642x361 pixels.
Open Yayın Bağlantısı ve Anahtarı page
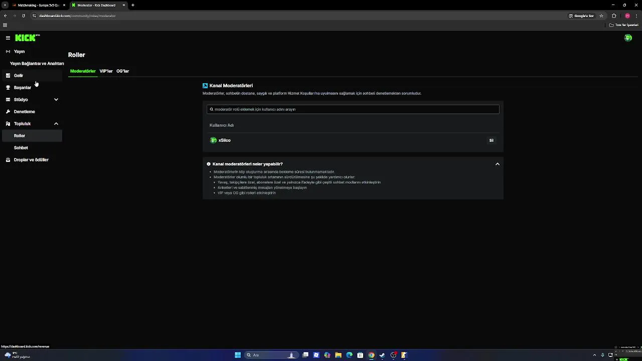click(37, 63)
